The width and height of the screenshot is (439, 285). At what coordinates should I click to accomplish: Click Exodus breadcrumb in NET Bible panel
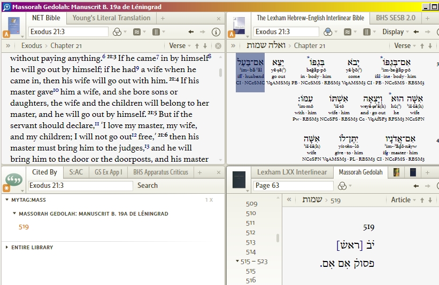point(32,45)
